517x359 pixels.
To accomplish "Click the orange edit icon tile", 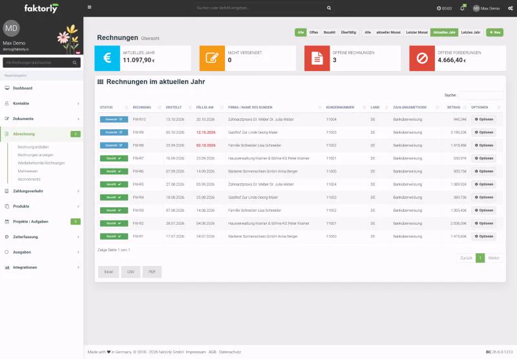I will (x=212, y=58).
